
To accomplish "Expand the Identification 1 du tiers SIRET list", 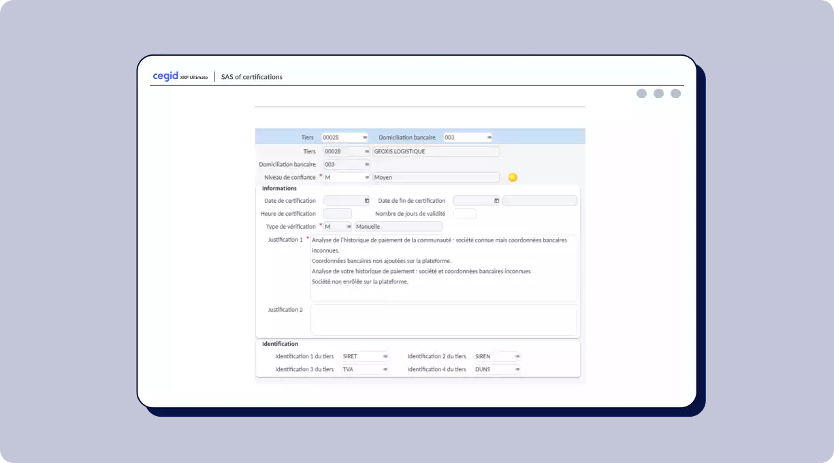I will (x=385, y=356).
